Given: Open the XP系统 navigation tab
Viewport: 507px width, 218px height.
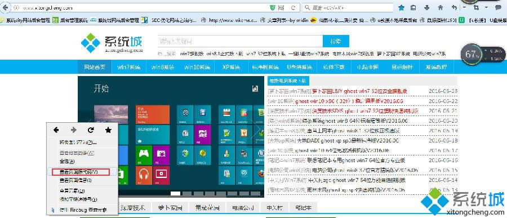Looking at the screenshot, I should click(231, 67).
